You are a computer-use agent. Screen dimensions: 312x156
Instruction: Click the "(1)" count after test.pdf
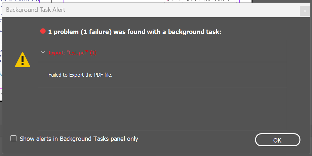tap(93, 53)
